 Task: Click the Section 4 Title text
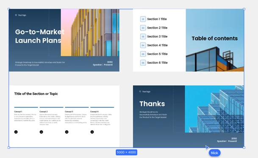[x=157, y=45]
